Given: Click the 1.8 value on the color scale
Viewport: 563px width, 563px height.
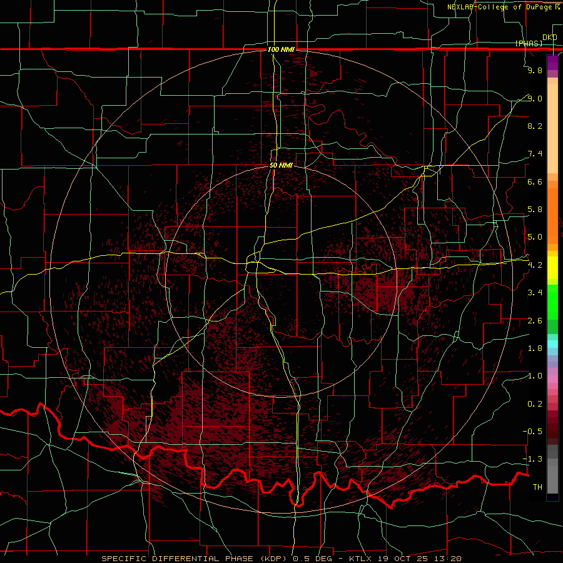Looking at the screenshot, I should pyautogui.click(x=535, y=348).
